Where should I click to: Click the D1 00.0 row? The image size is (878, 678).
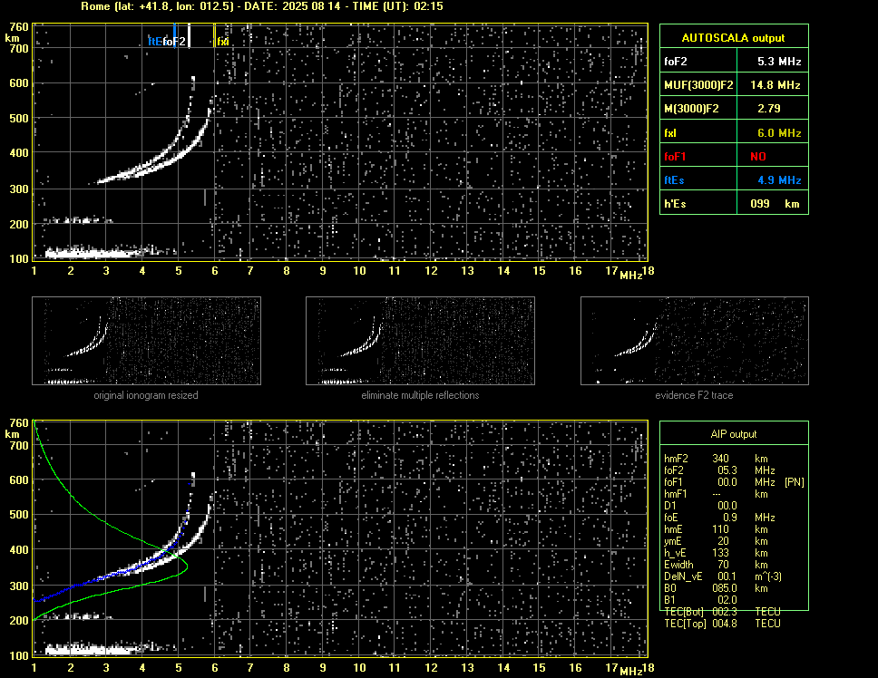700,506
